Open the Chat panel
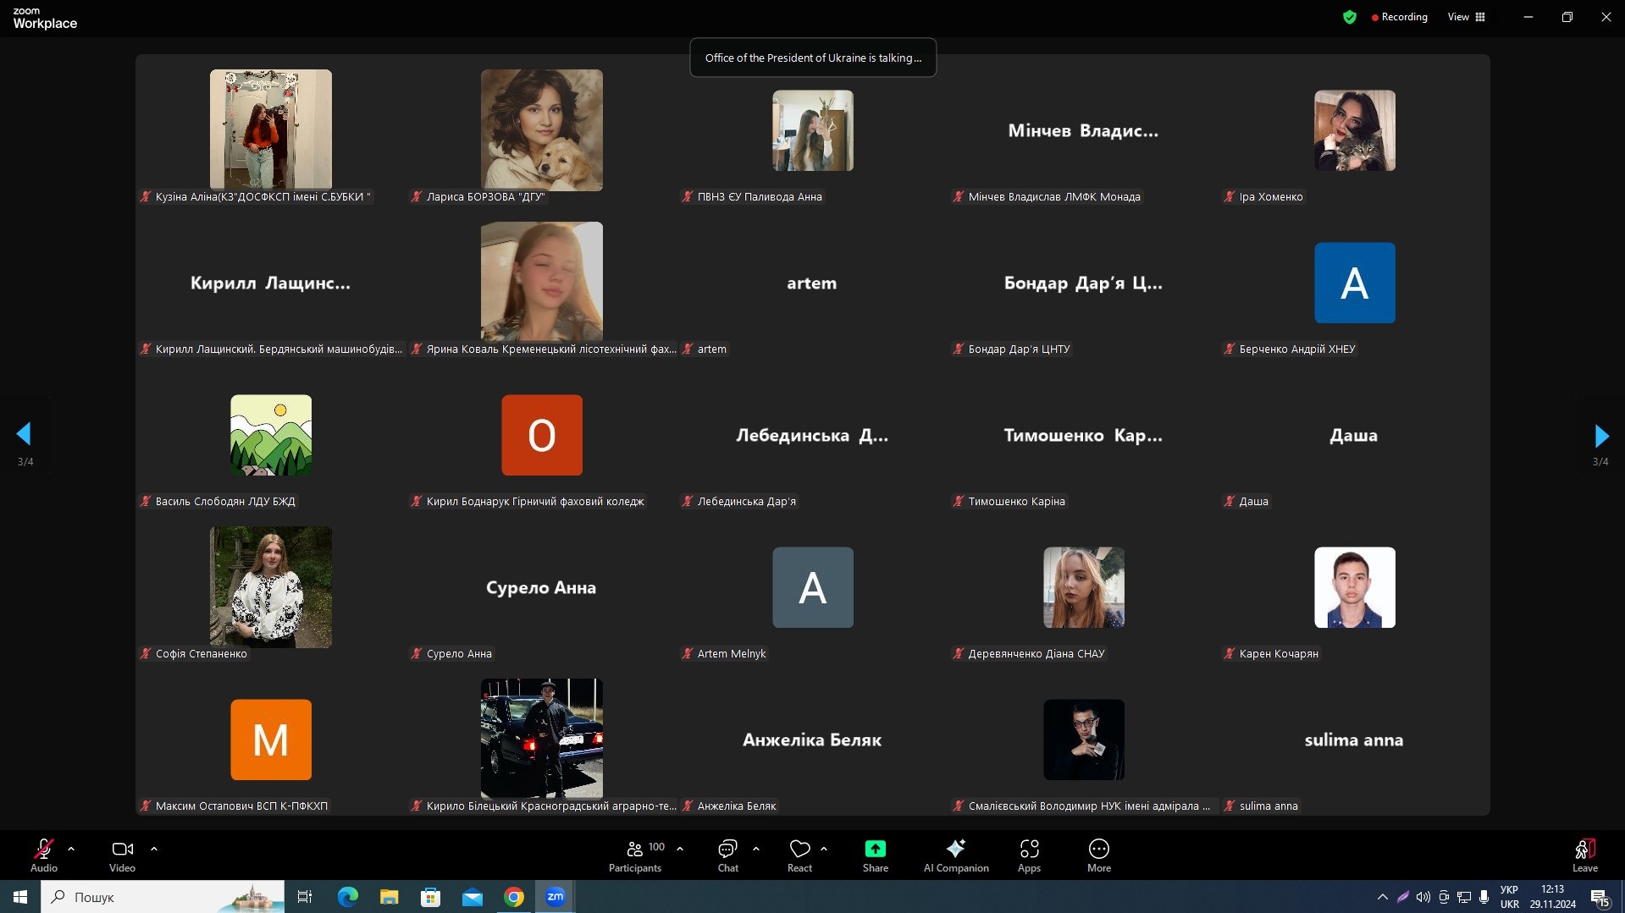Viewport: 1625px width, 913px height. tap(727, 855)
